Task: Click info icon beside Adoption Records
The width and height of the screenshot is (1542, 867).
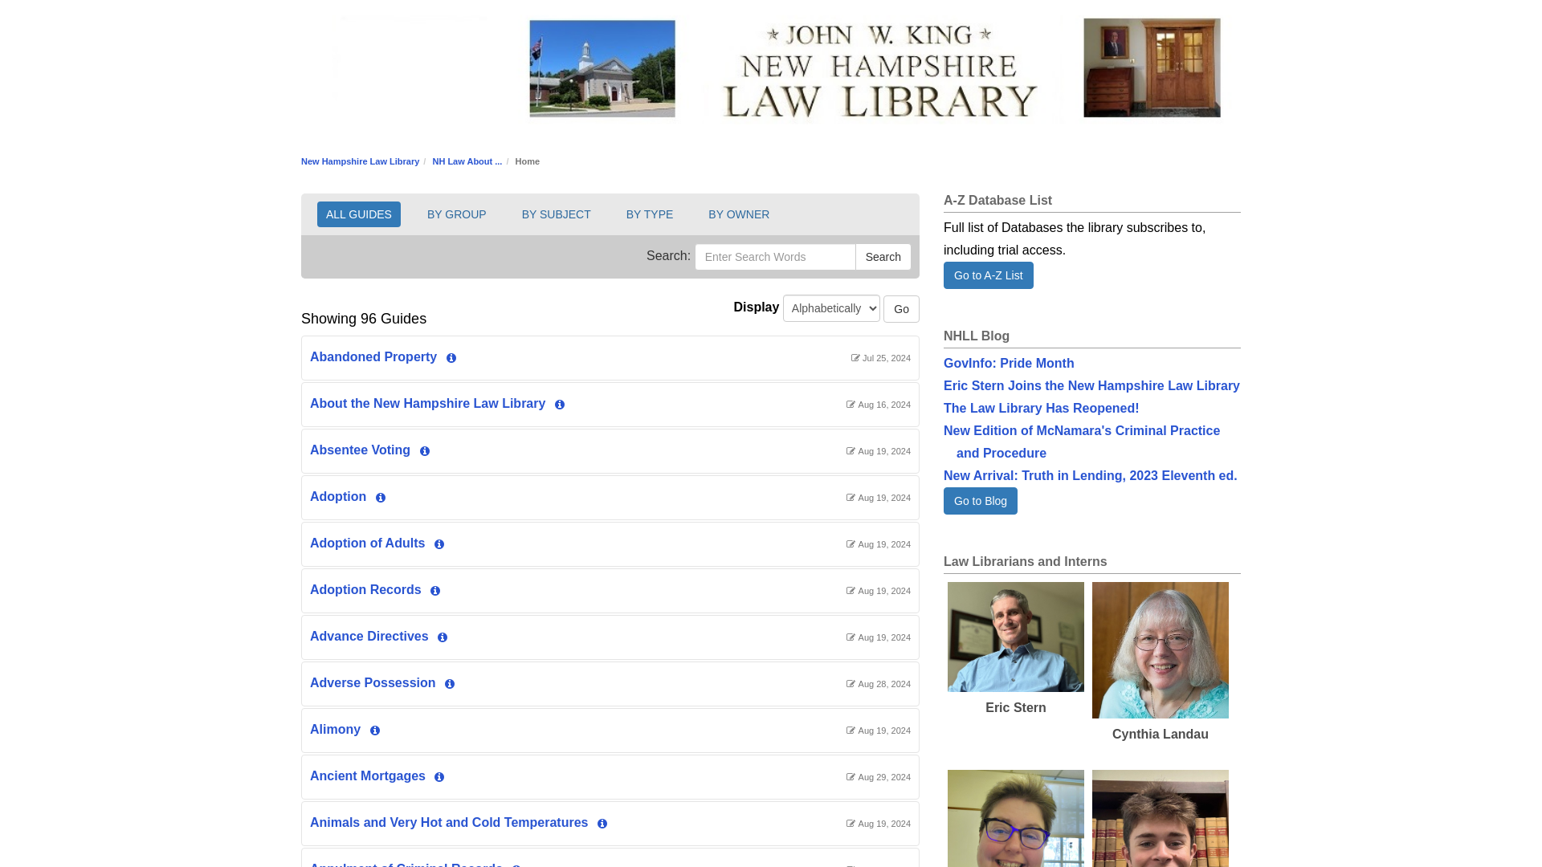Action: coord(435,591)
